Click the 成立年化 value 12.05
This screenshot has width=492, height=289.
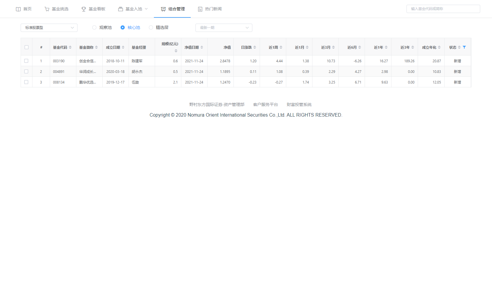point(437,82)
